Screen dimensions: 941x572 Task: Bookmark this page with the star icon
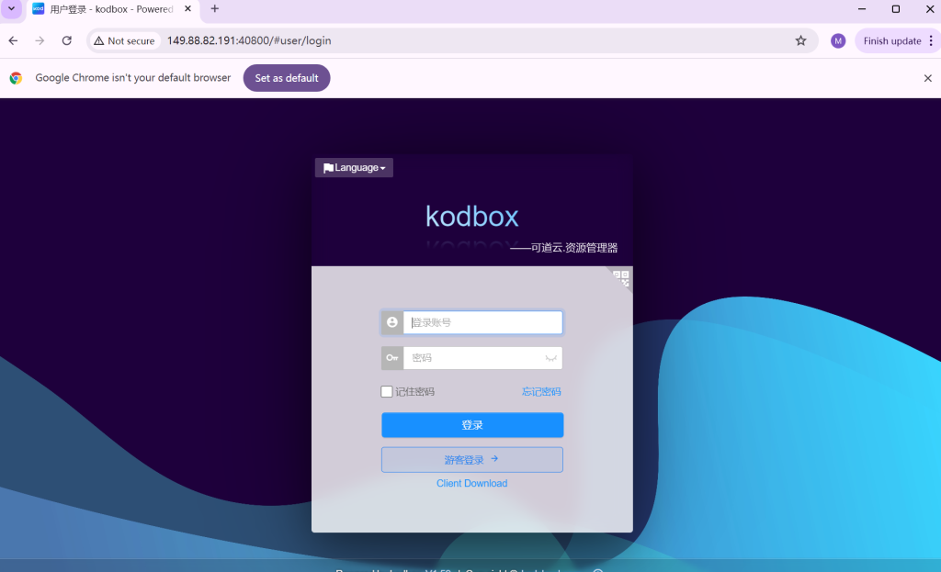[800, 40]
